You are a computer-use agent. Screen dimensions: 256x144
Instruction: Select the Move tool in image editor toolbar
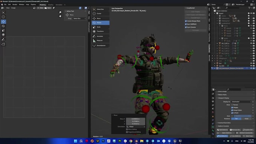click(3, 22)
